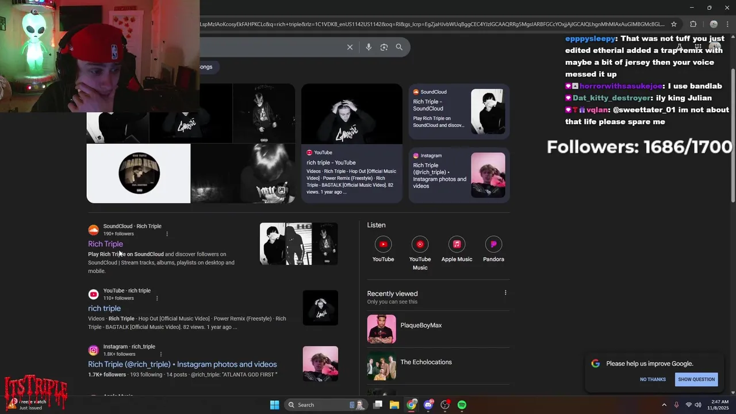
Task: Open Rich Triple Instagram photos and videos link
Action: [182, 364]
